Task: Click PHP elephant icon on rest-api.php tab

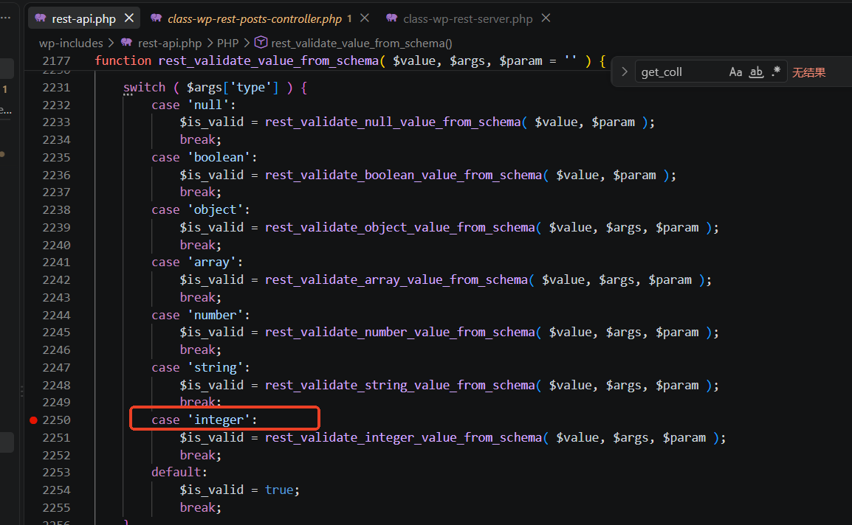Action: pyautogui.click(x=40, y=18)
